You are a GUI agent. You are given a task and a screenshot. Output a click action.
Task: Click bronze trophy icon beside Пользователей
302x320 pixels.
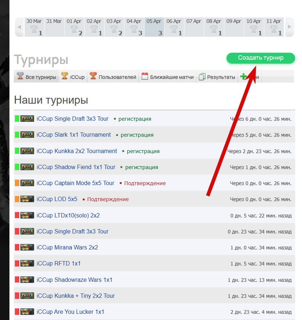coord(93,76)
